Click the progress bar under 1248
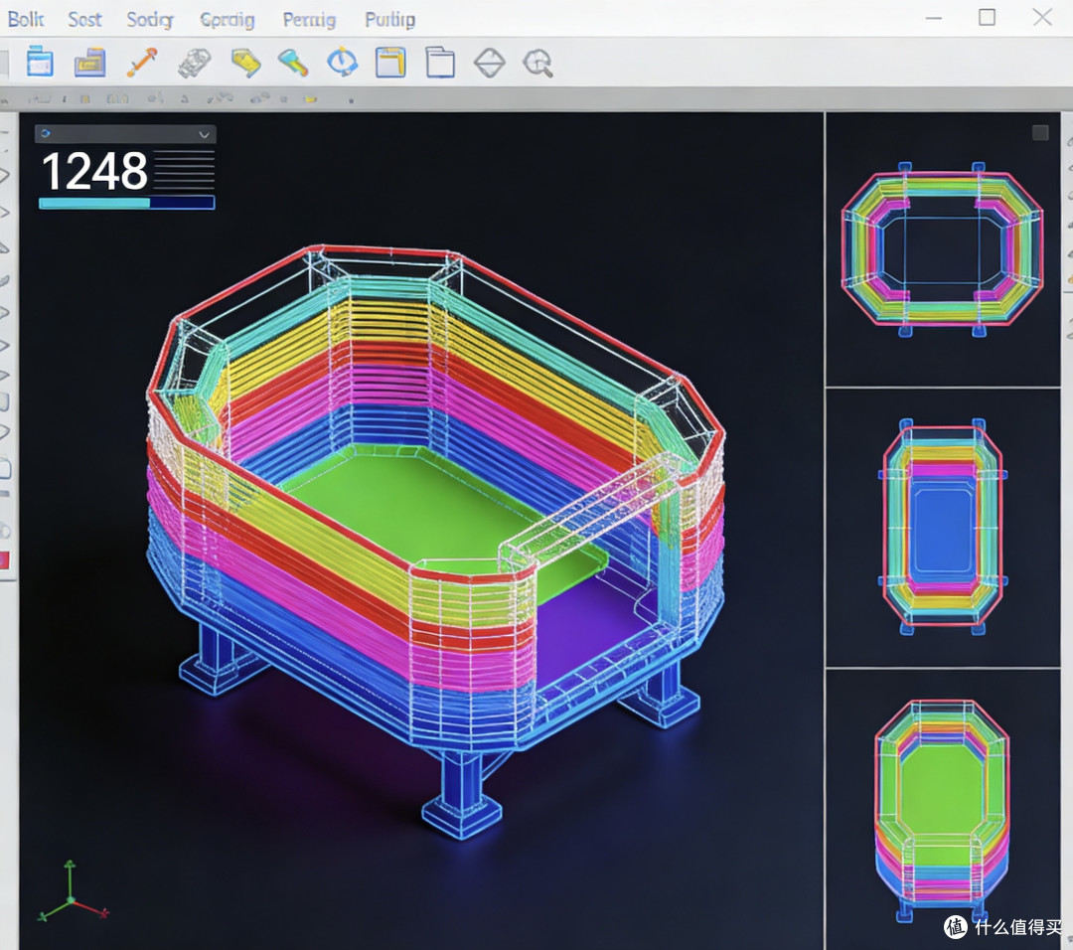This screenshot has width=1073, height=950. pyautogui.click(x=126, y=203)
